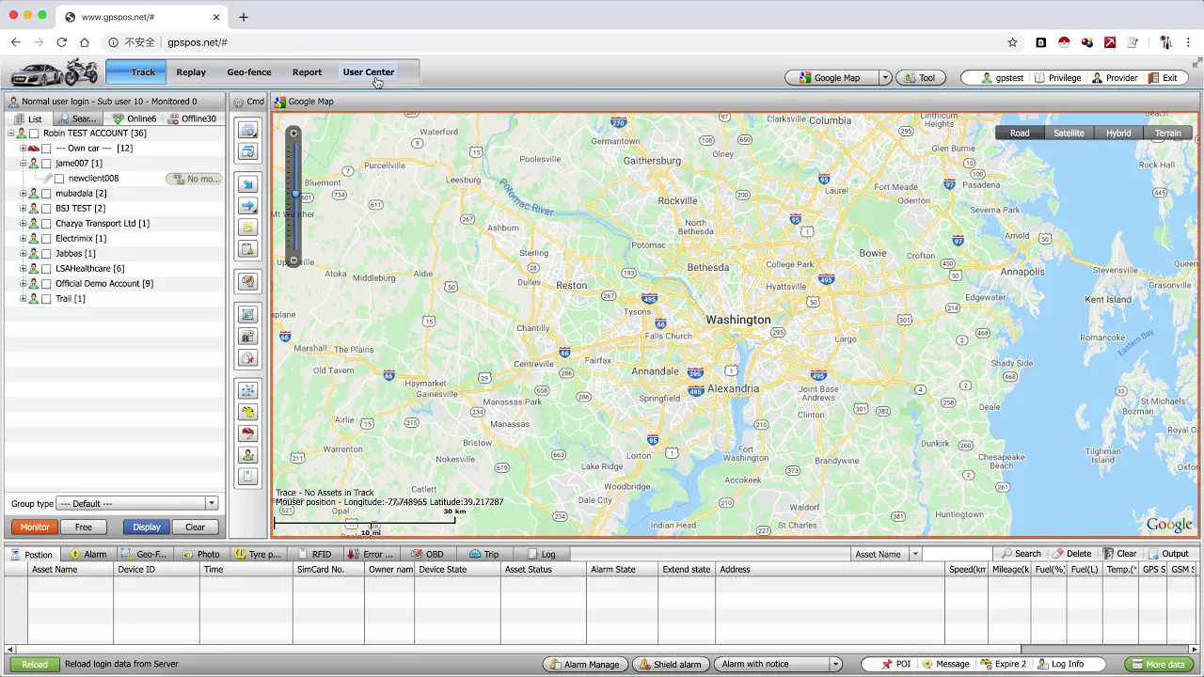Switch to the Geo-fence tab
This screenshot has width=1204, height=677.
[249, 72]
